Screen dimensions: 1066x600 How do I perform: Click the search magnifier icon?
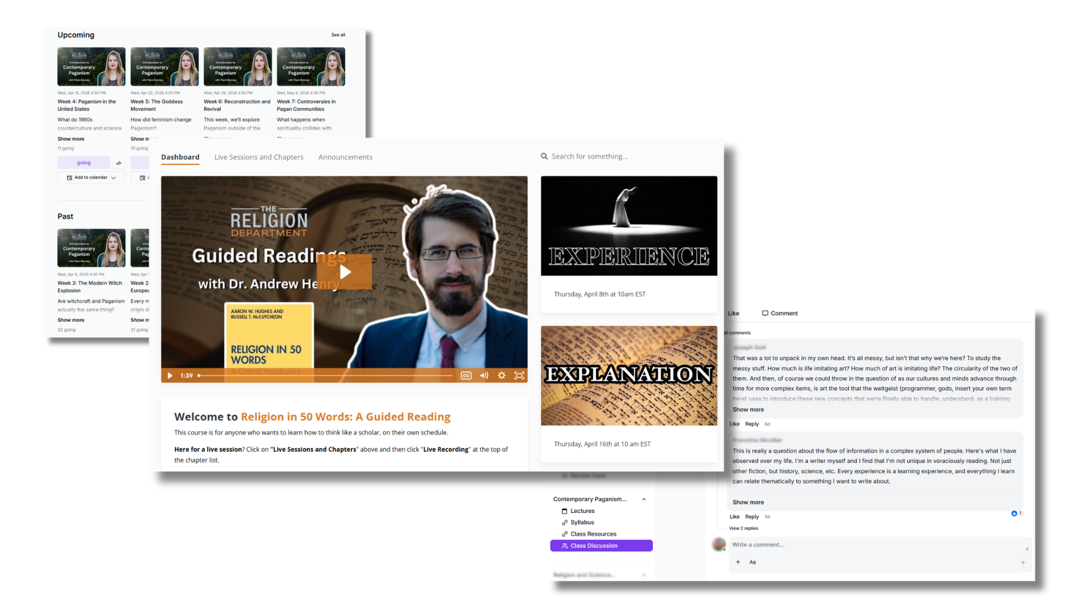coord(544,157)
